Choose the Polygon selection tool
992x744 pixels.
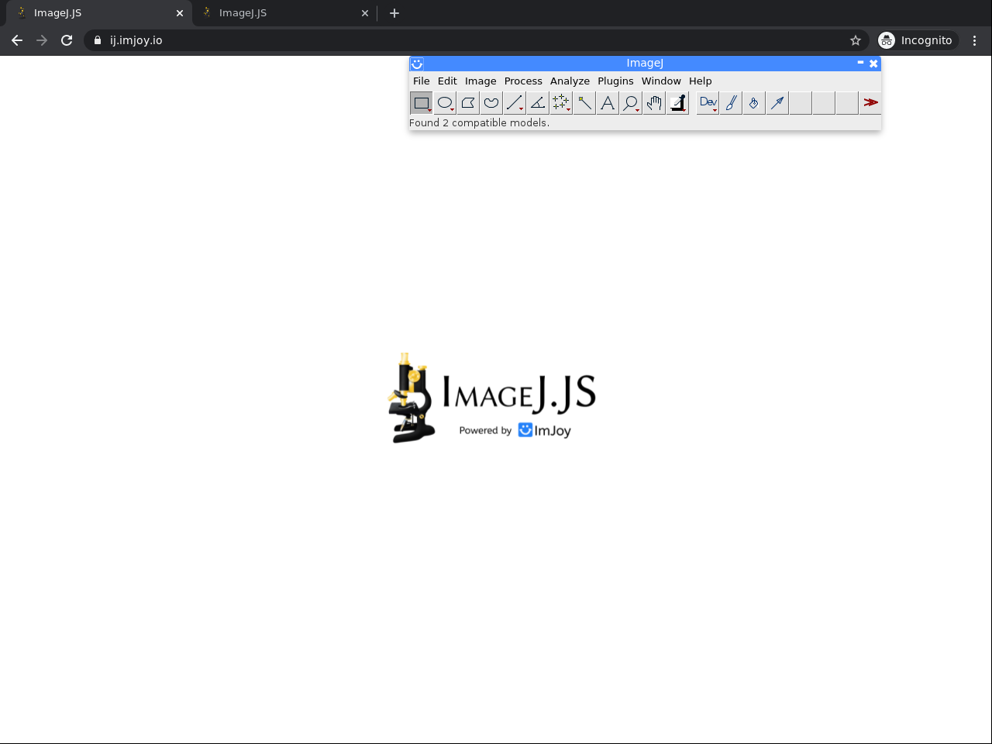tap(468, 102)
